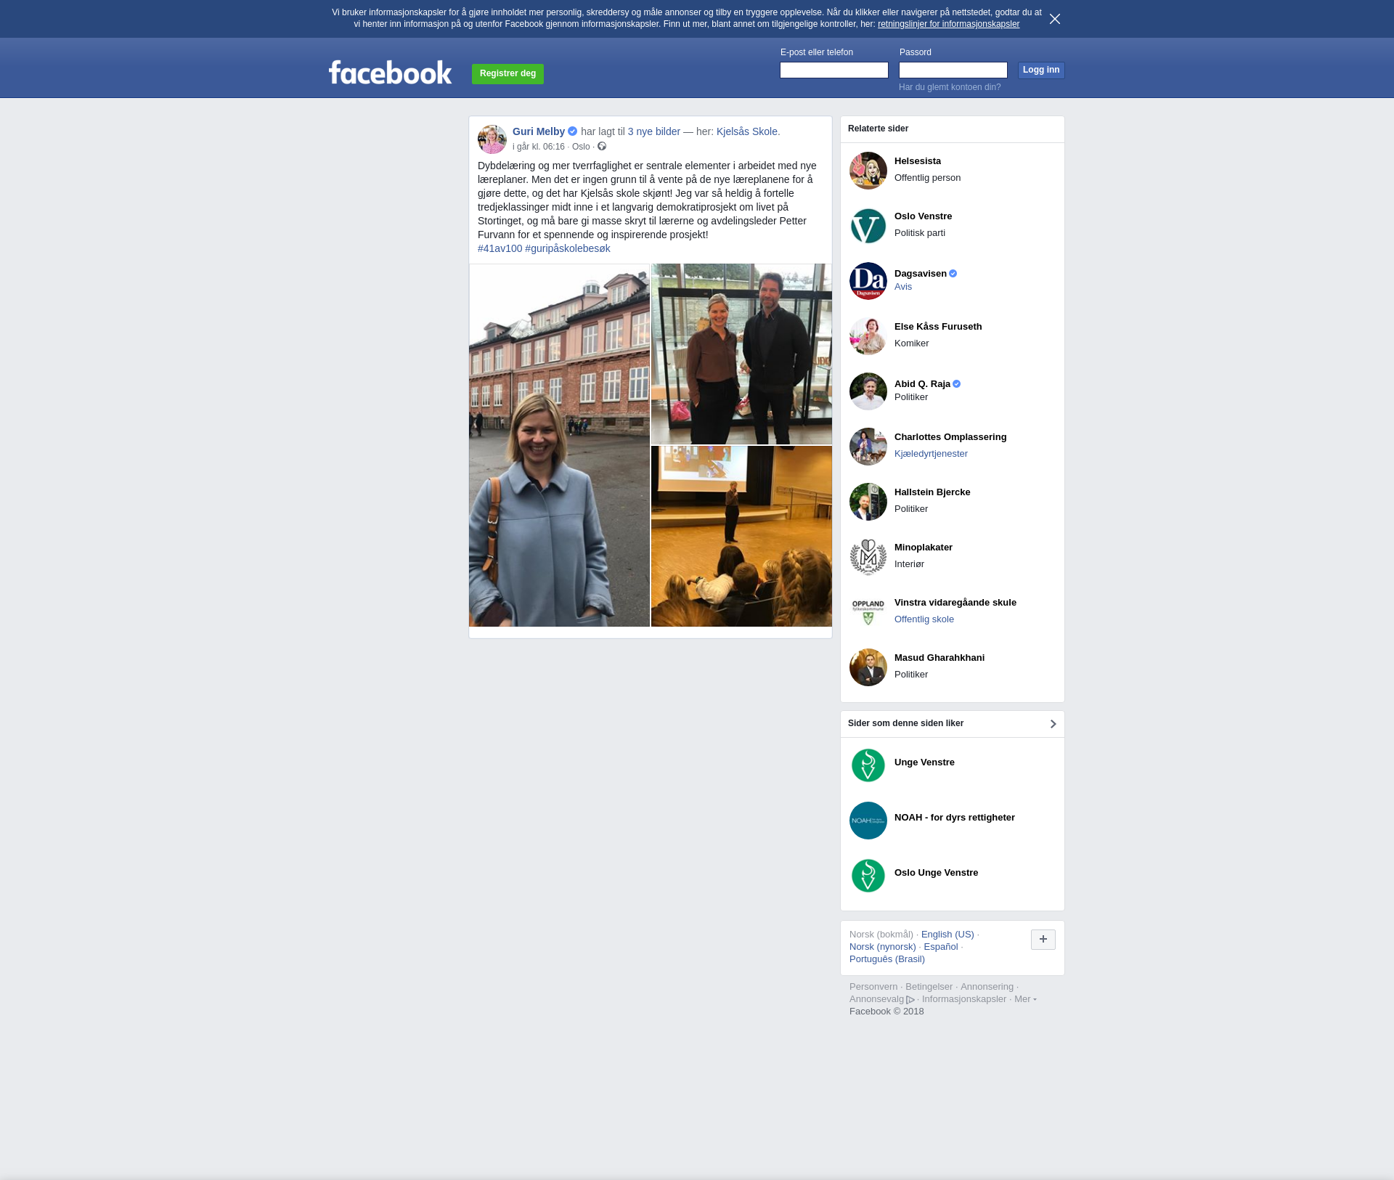Open NOAH - for dyrs rettigheter logo

[x=868, y=821]
